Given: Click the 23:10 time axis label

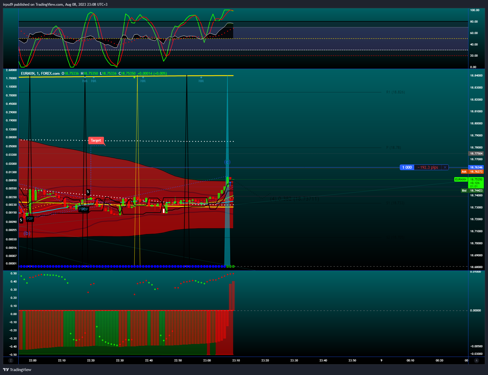Looking at the screenshot, I should pyautogui.click(x=236, y=361).
